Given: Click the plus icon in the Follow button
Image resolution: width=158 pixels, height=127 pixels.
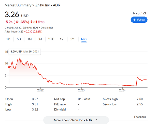Looking at the screenshot, I should 135,20.
